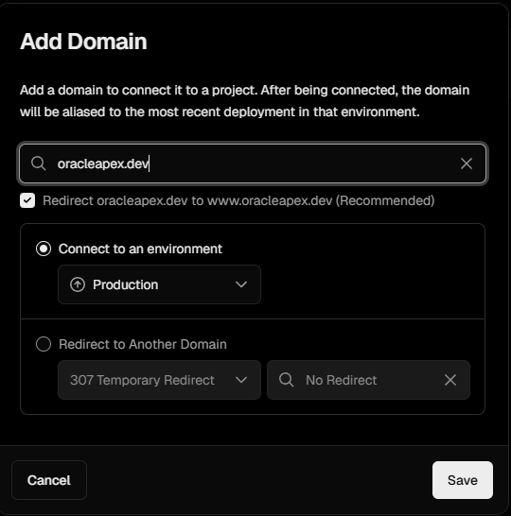Cancel the Add Domain dialog

[49, 480]
